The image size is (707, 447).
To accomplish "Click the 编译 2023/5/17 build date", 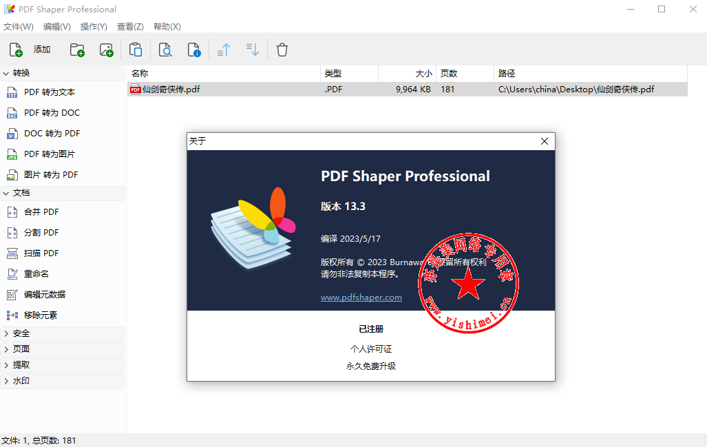I will click(x=351, y=239).
